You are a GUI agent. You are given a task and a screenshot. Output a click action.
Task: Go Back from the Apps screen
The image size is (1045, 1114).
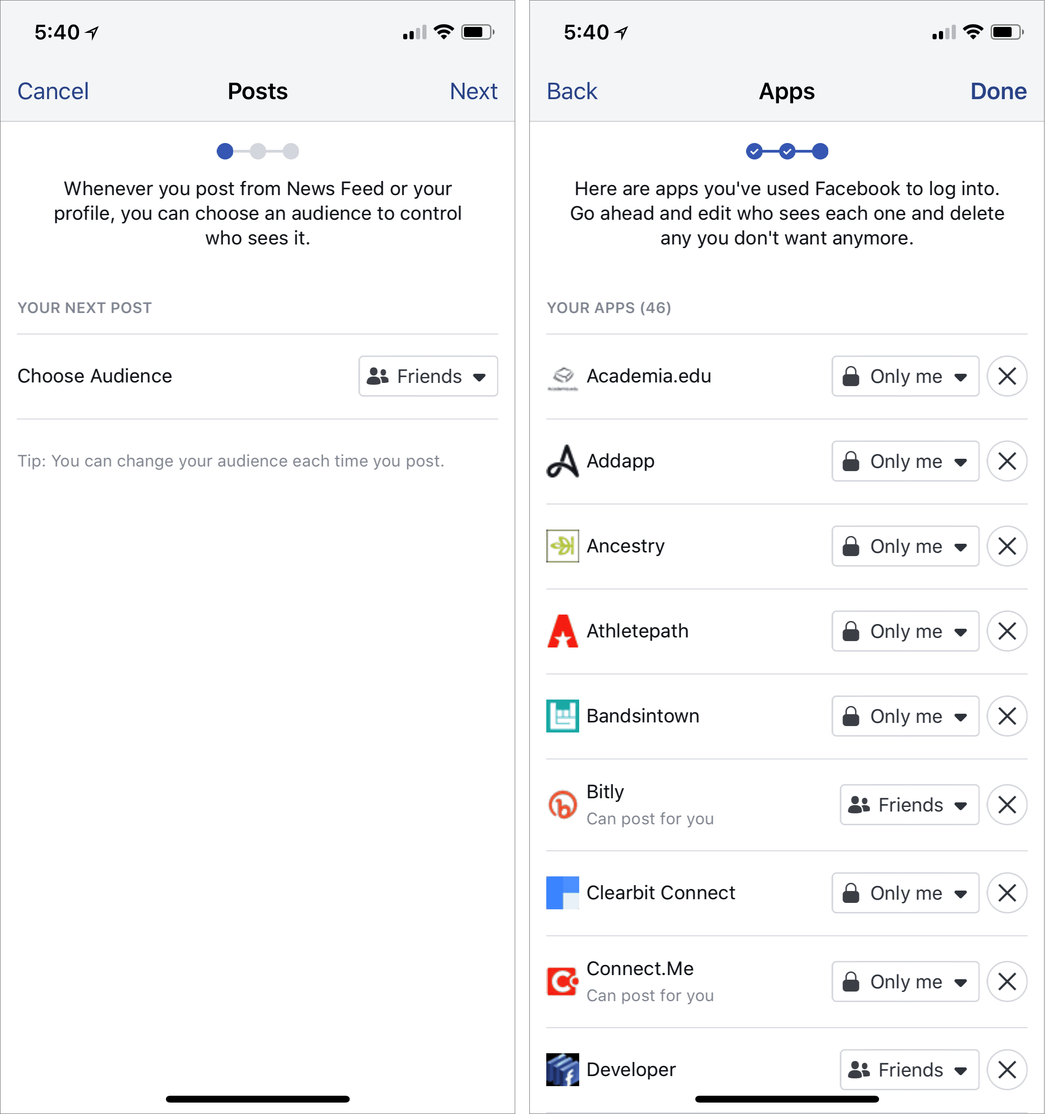pos(572,91)
